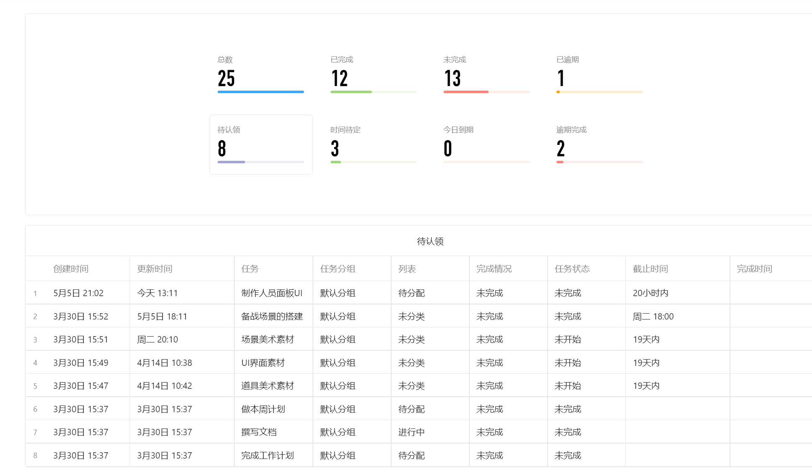Viewport: 812px width, 474px height.
Task: Click 未完成 status of 完成工作计划
Action: 567,455
